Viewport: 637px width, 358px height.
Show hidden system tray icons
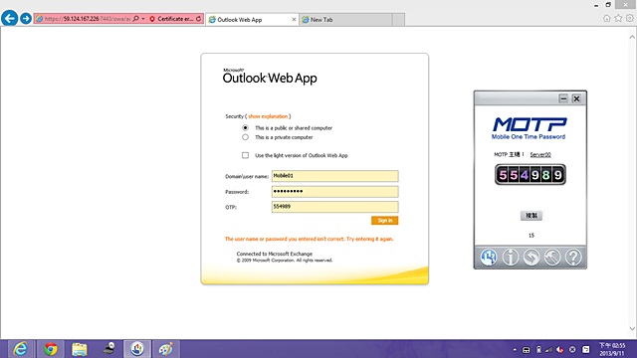pos(515,349)
